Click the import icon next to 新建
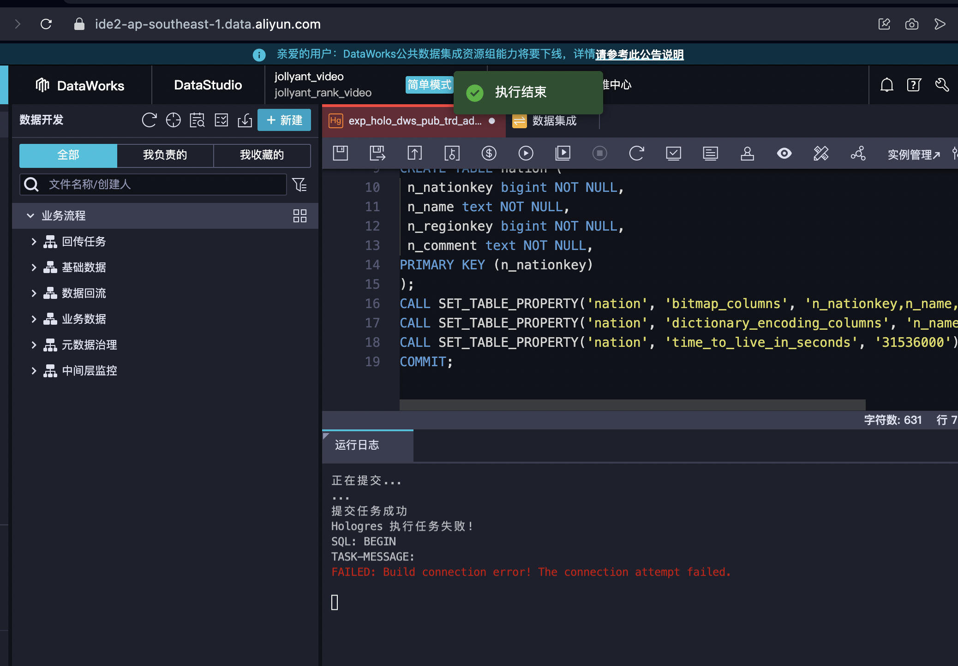 tap(245, 120)
